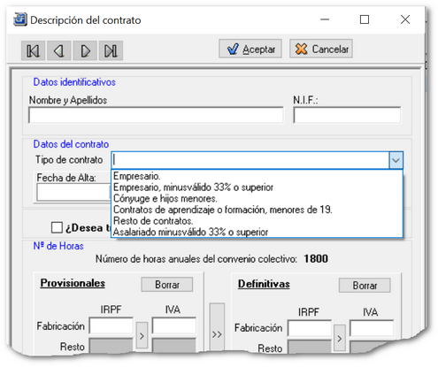Copy all provisional hours to Definitivas
The width and height of the screenshot is (438, 367).
[217, 327]
